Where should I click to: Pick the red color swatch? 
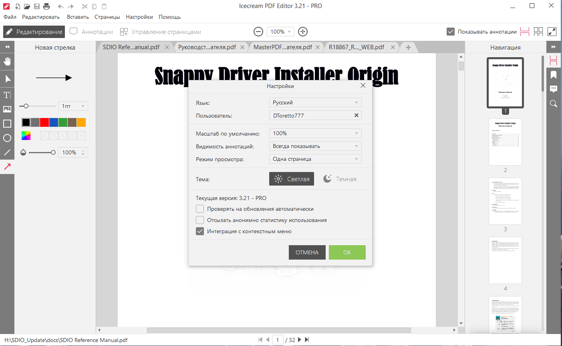[x=44, y=122]
